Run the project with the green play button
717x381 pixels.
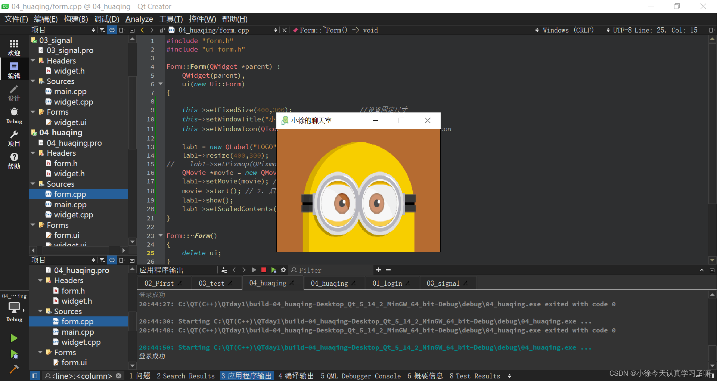tap(14, 338)
